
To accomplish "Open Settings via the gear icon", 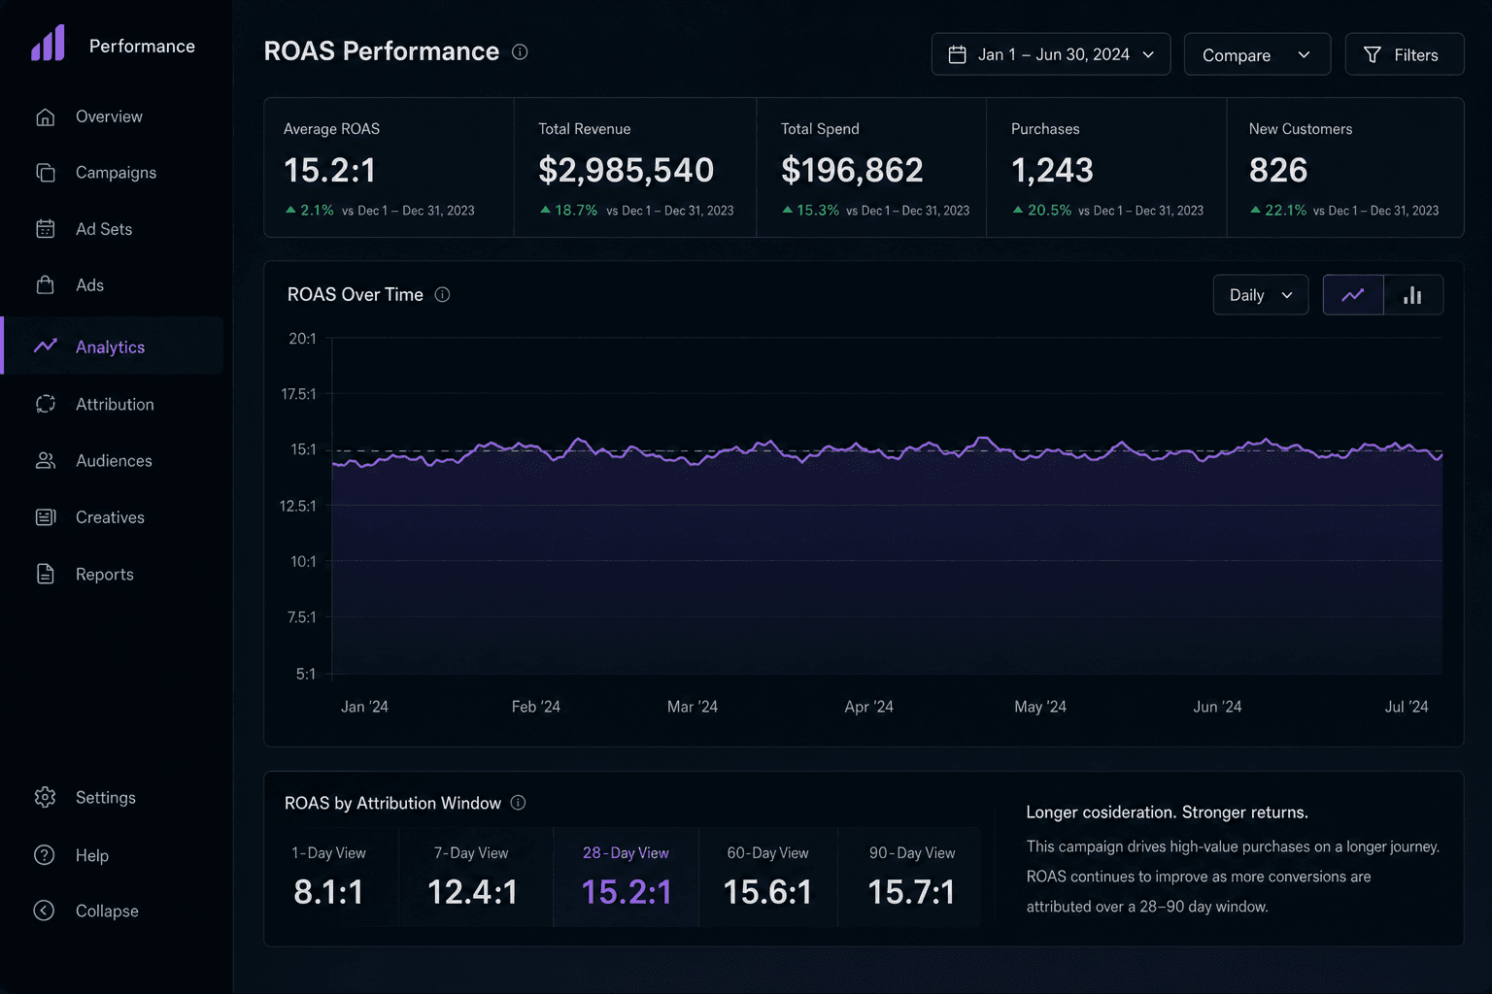I will point(45,797).
